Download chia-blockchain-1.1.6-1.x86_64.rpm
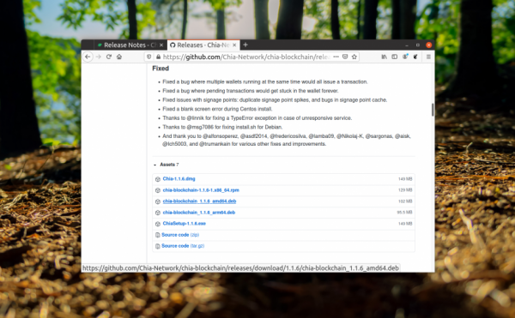The width and height of the screenshot is (515, 318). click(201, 190)
